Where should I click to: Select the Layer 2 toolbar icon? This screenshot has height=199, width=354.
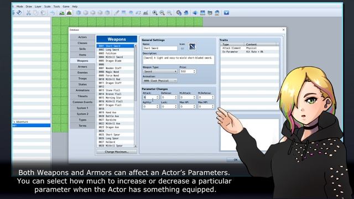point(93,13)
